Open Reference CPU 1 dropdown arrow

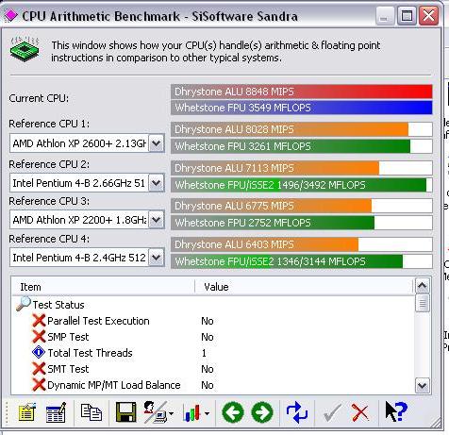(x=157, y=143)
